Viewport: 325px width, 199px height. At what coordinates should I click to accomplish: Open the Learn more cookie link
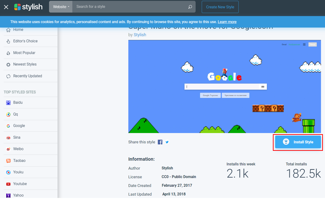pos(227,22)
